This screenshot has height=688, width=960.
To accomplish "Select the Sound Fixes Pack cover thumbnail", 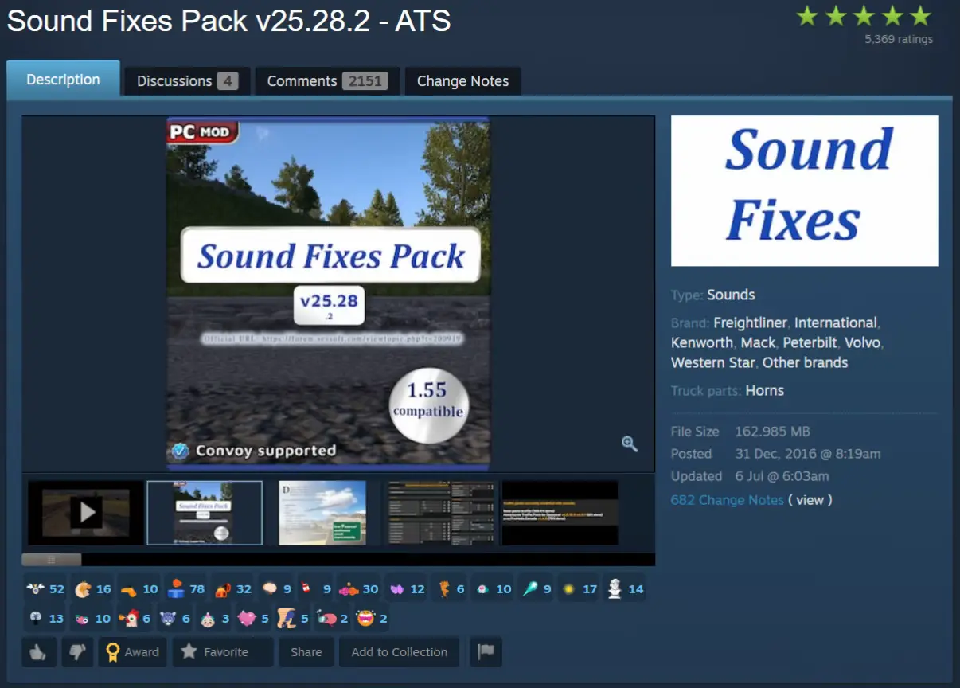I will pos(205,513).
